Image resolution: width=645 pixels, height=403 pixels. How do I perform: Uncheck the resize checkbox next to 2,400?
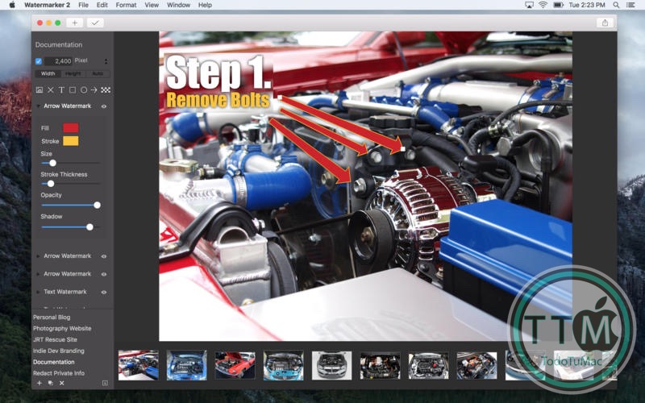(39, 61)
